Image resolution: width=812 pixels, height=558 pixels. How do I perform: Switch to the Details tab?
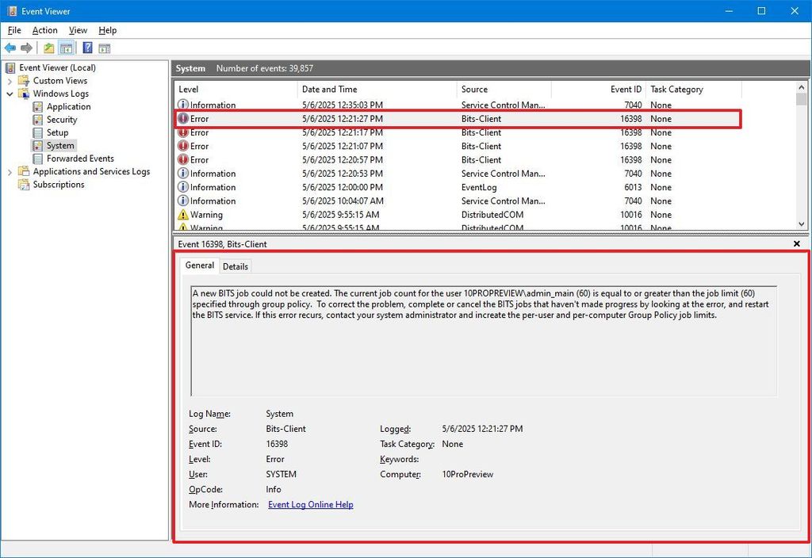click(235, 266)
